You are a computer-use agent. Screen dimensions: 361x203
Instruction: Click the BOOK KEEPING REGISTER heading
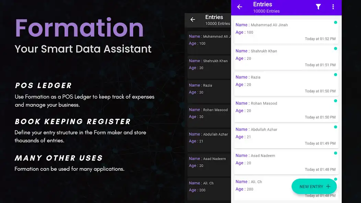click(73, 121)
